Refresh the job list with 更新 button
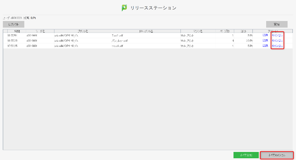Screen dimensions: 296x160 (277, 25)
